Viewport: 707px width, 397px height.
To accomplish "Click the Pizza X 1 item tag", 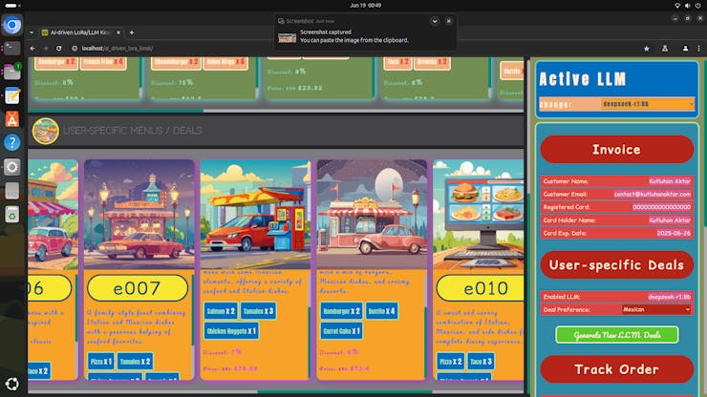I will 100,362.
